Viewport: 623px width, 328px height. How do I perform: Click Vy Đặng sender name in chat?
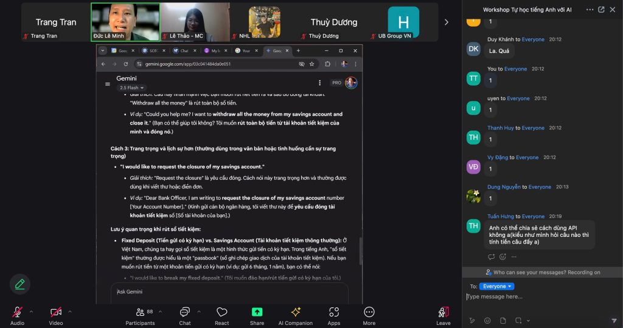point(498,157)
